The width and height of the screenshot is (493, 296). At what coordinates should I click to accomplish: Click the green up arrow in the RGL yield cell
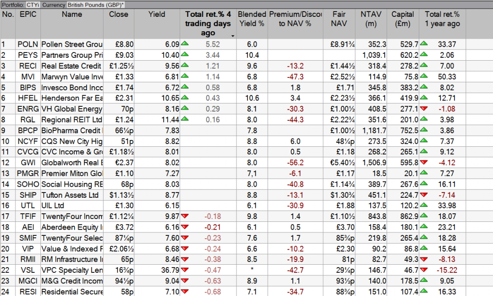tap(185, 119)
